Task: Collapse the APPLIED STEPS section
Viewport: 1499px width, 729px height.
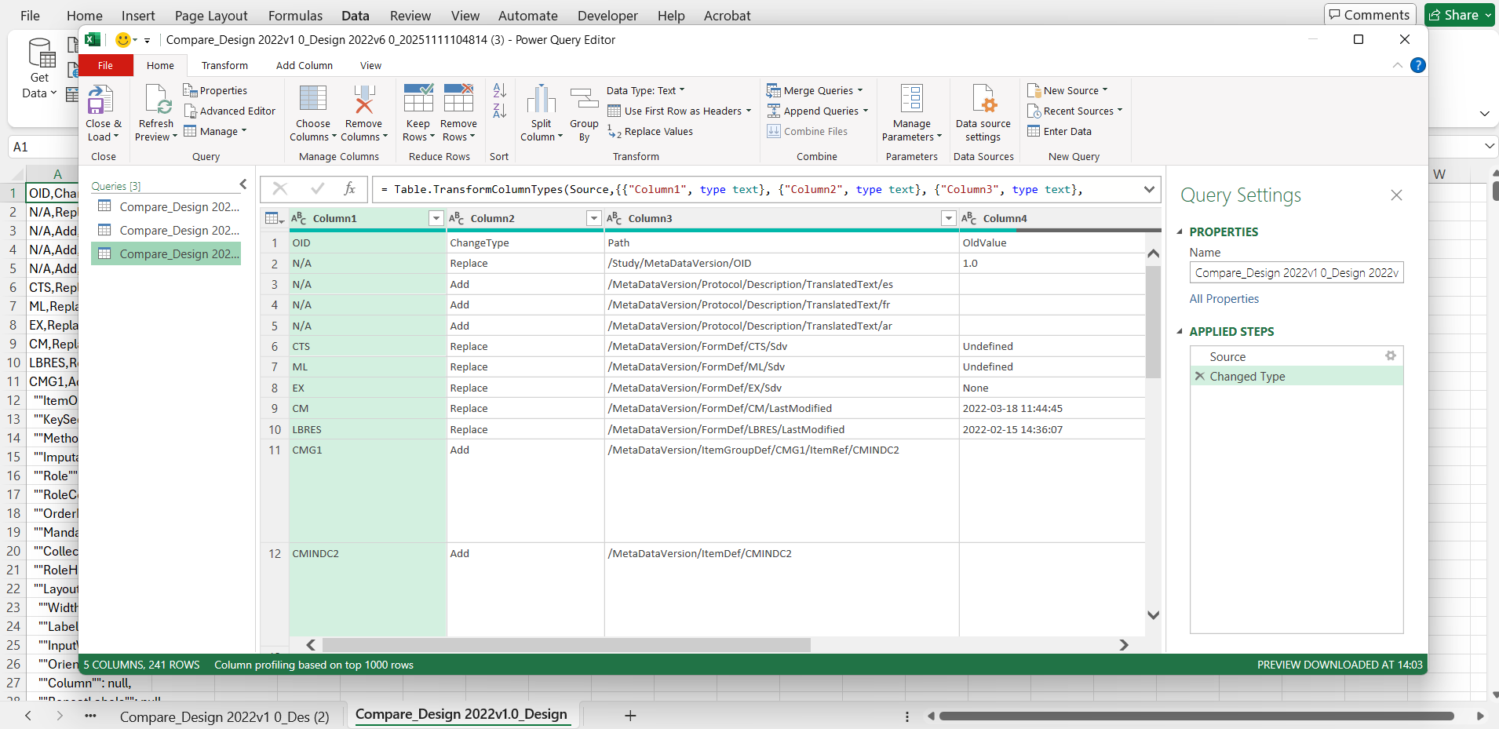Action: 1180,332
